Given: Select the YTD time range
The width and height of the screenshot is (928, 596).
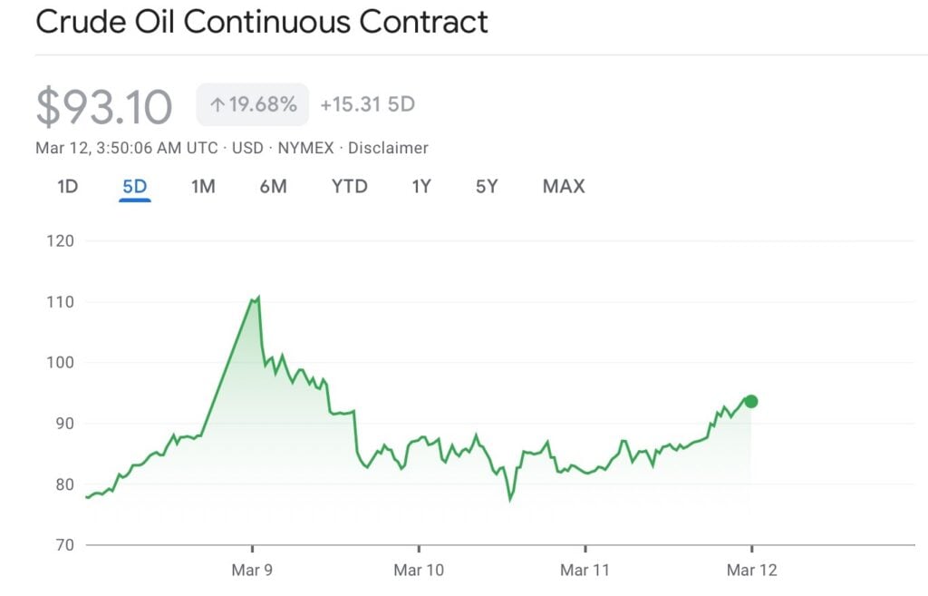Looking at the screenshot, I should tap(349, 186).
